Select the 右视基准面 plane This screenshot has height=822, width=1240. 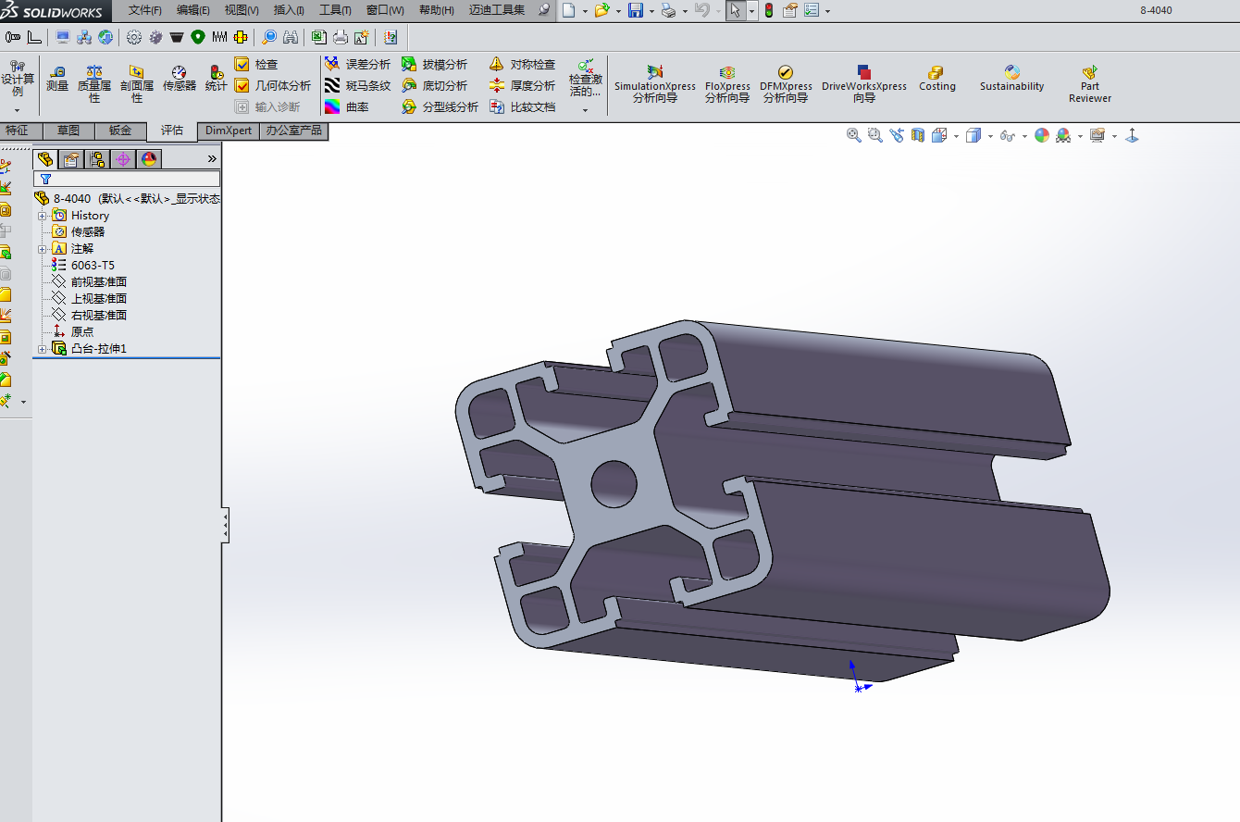click(90, 315)
